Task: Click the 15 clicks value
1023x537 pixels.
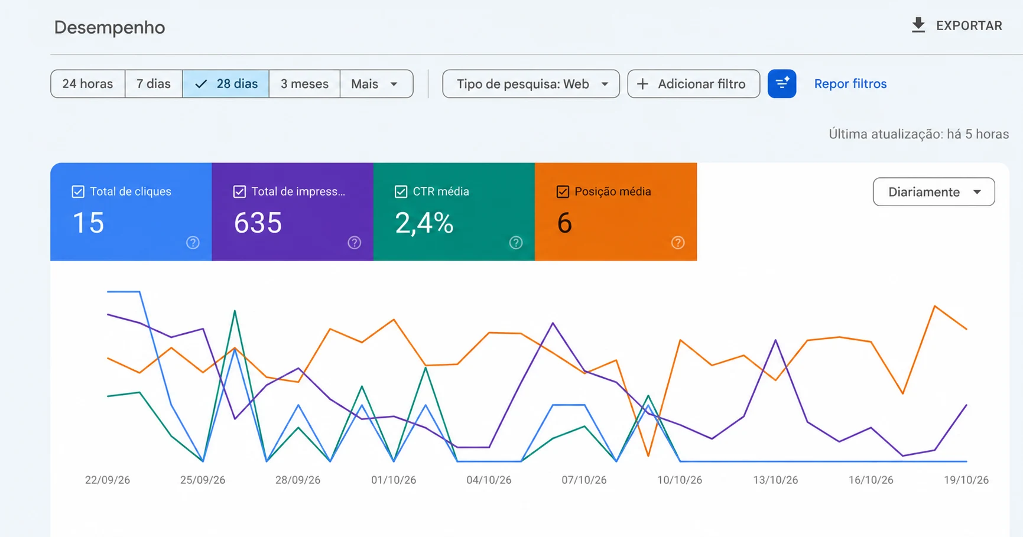Action: [88, 223]
